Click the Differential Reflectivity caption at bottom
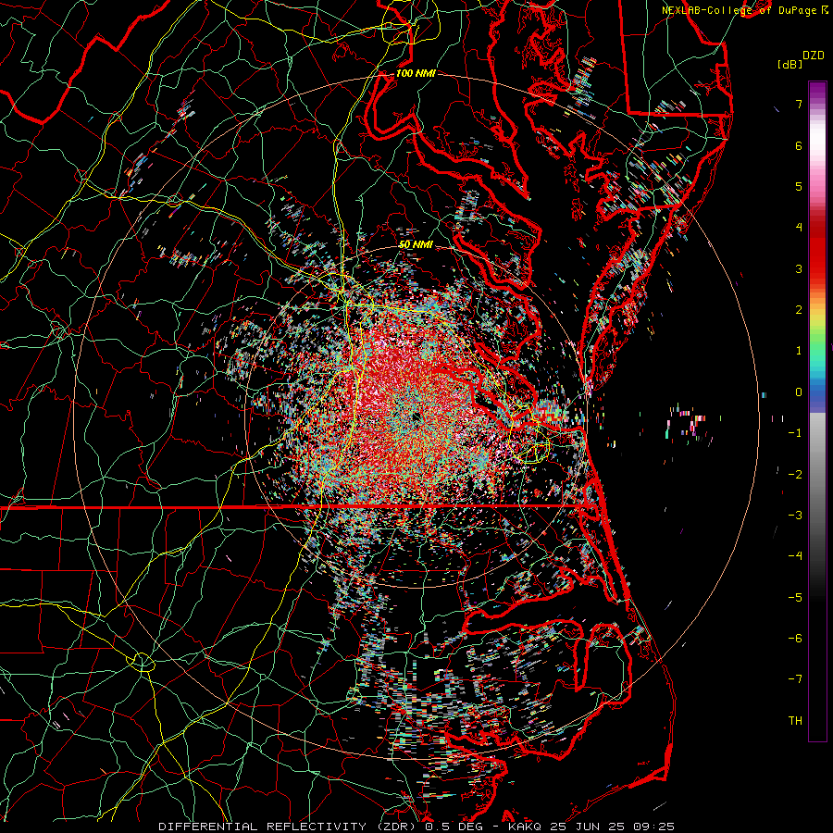The image size is (833, 833). pos(416,827)
